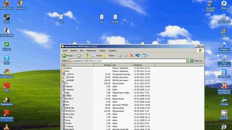Select the Skype desktop shortcut
The image size is (232, 130).
point(7,60)
